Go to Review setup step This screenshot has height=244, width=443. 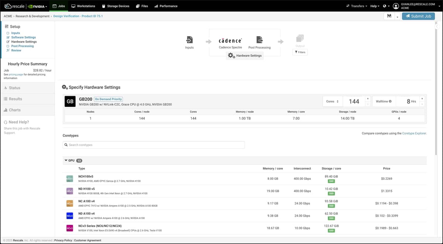[16, 51]
